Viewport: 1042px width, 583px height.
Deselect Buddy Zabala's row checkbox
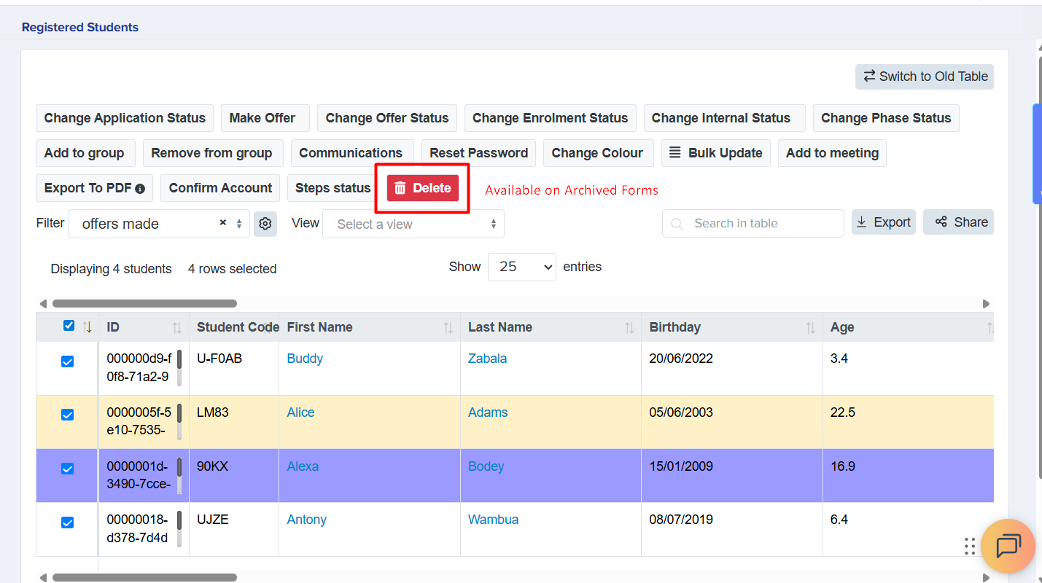pos(67,361)
